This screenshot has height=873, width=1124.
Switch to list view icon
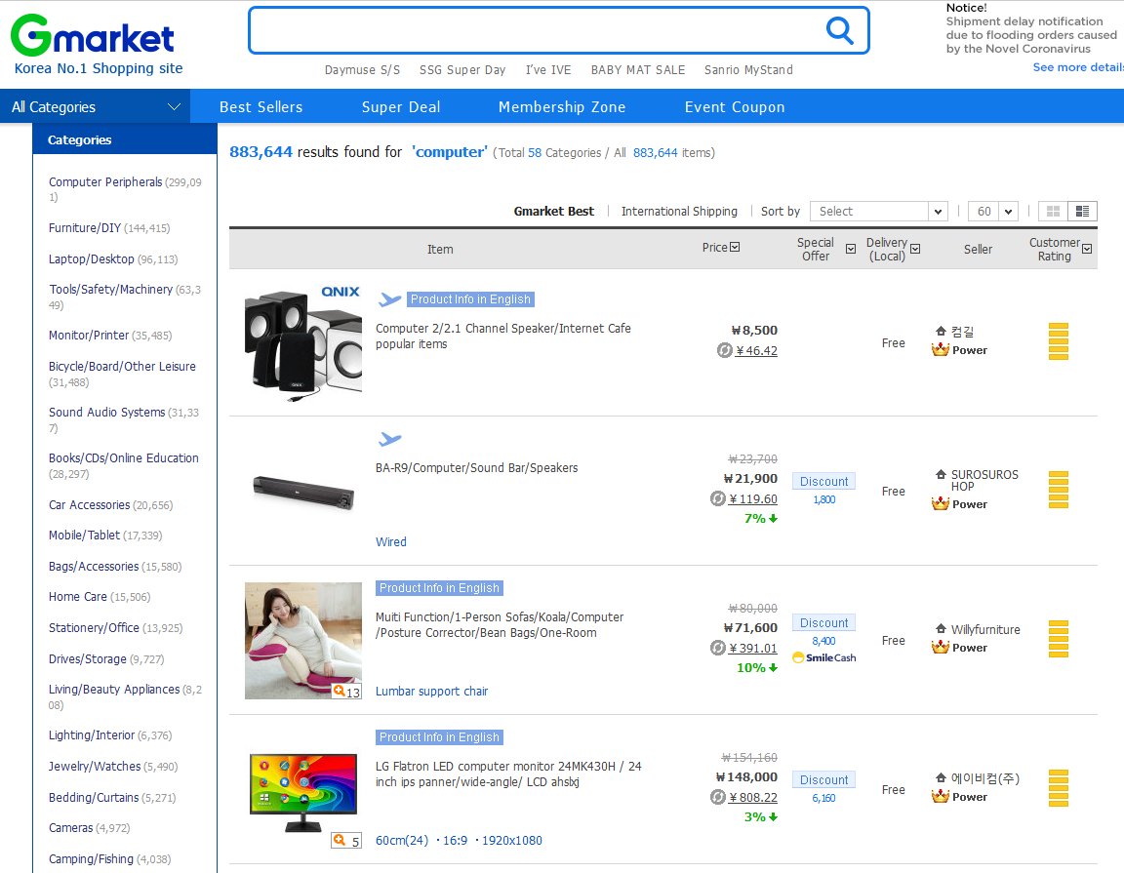pyautogui.click(x=1082, y=212)
